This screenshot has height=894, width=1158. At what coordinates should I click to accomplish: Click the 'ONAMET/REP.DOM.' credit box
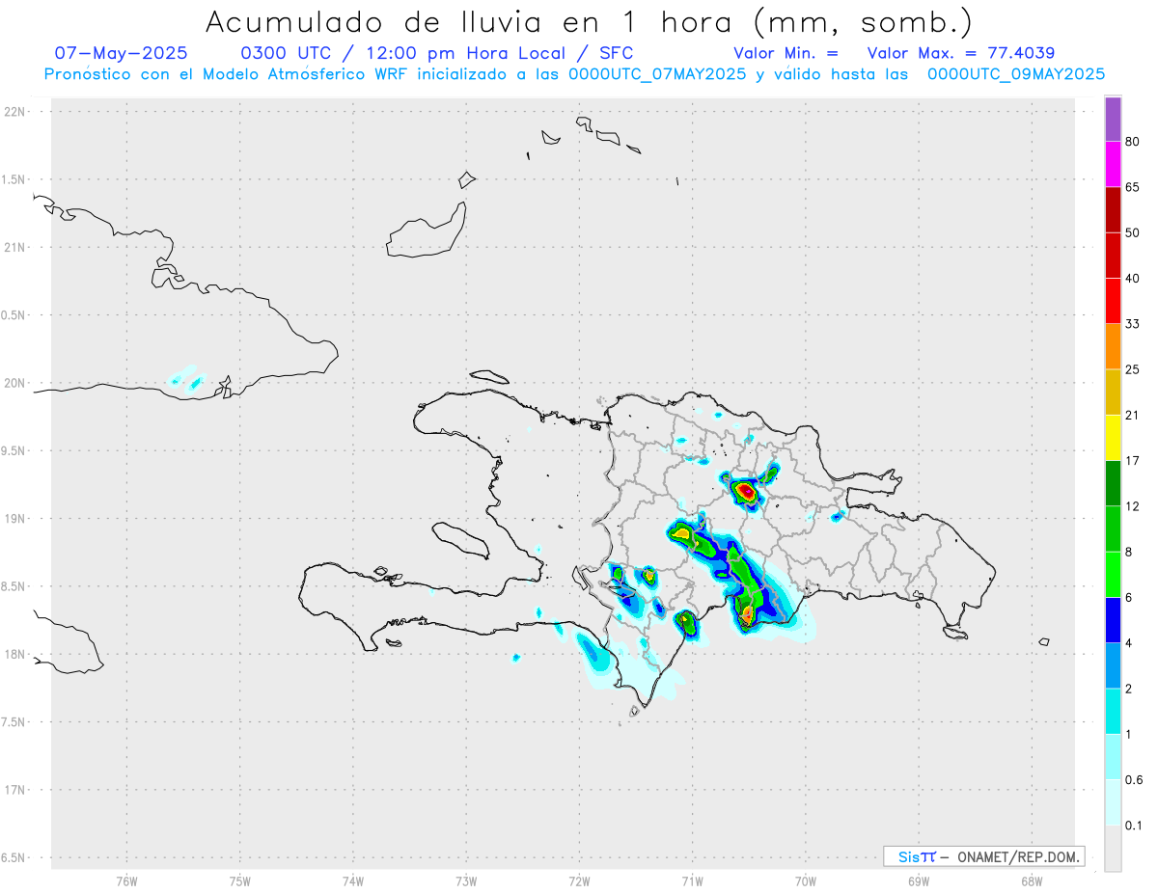pyautogui.click(x=984, y=856)
